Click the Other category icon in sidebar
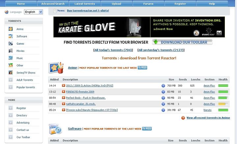237x144 pixels. tap(11, 65)
